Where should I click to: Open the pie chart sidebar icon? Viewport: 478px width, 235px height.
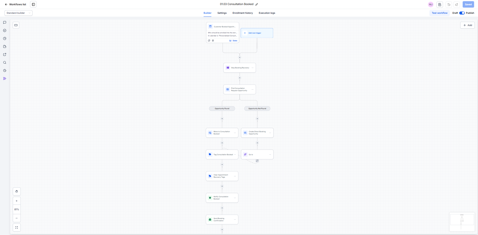(5, 39)
